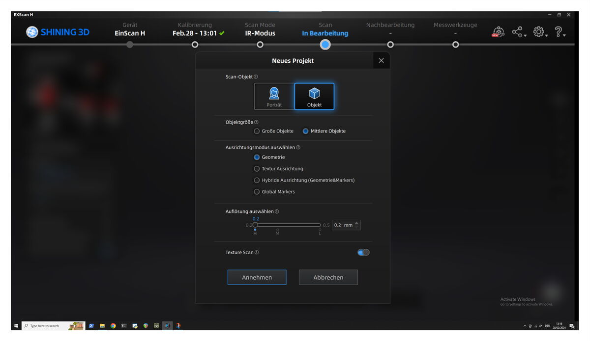
Task: Go to the Kalibrierung step
Action: click(199, 29)
